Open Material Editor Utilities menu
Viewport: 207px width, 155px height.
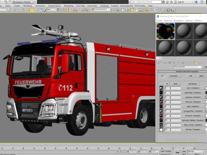point(198,21)
